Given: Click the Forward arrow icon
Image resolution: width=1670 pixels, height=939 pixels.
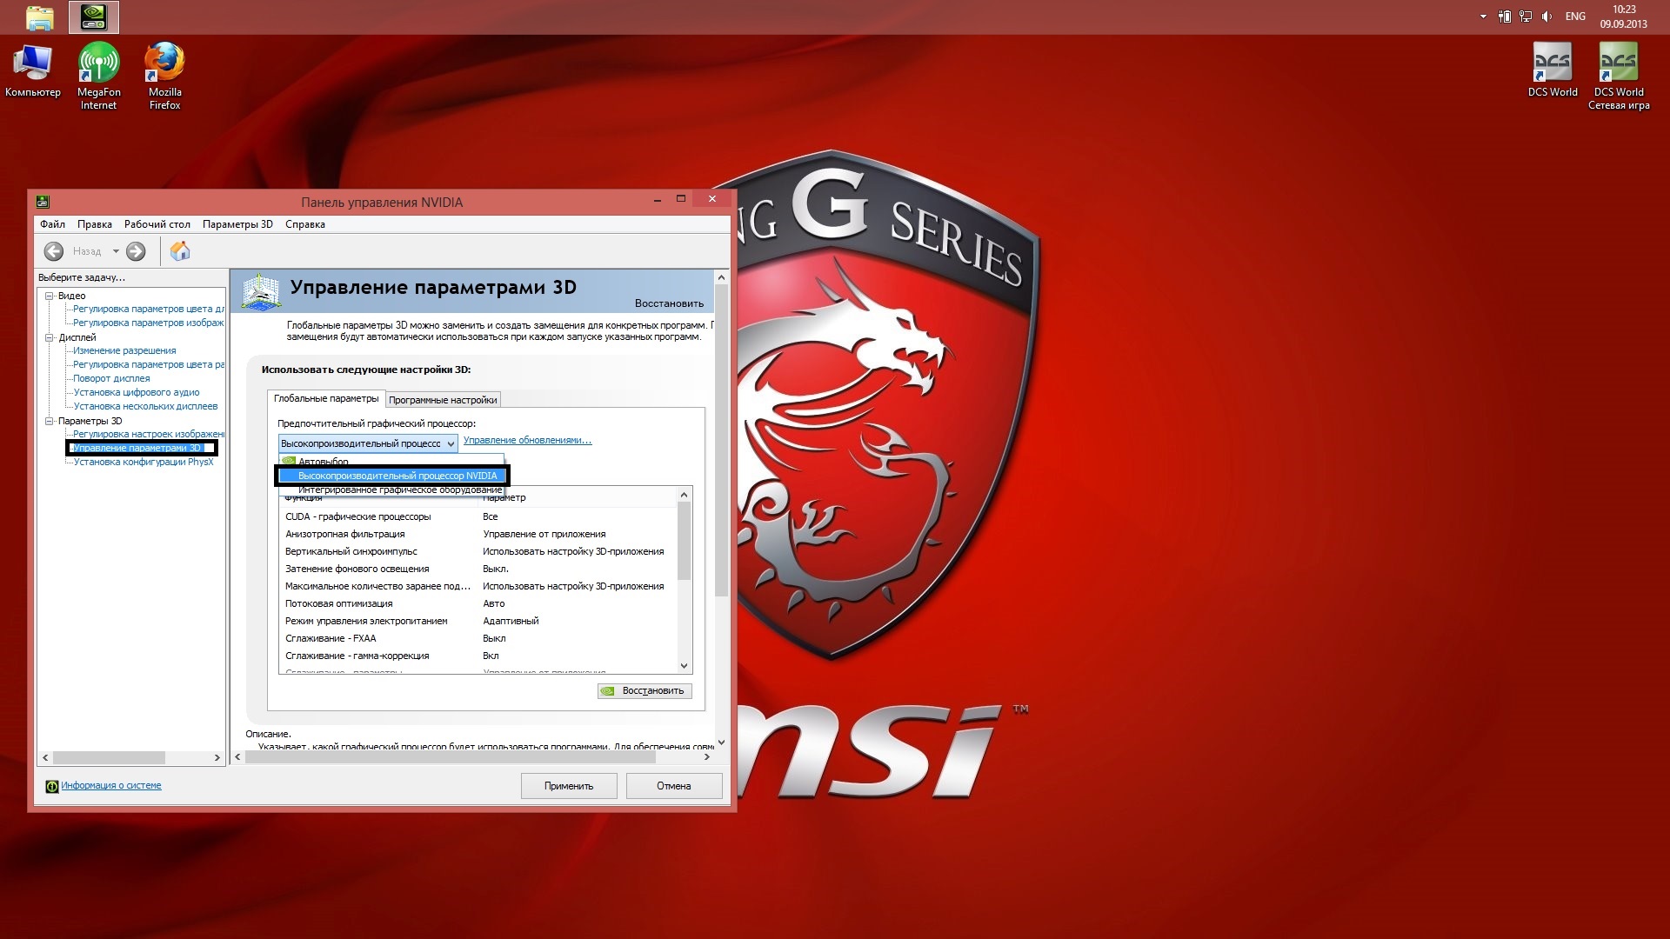Looking at the screenshot, I should point(136,251).
